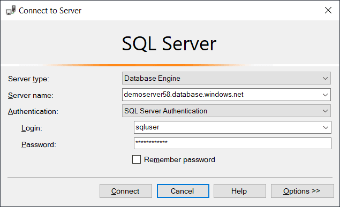The image size is (340, 207).
Task: Click the Server name label
Action: coord(31,96)
